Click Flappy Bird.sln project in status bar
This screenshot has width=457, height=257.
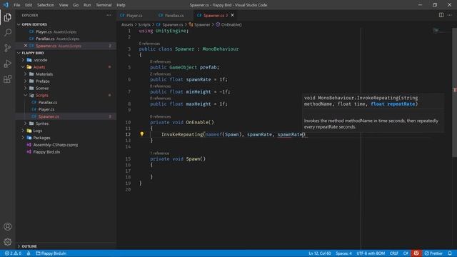51,253
